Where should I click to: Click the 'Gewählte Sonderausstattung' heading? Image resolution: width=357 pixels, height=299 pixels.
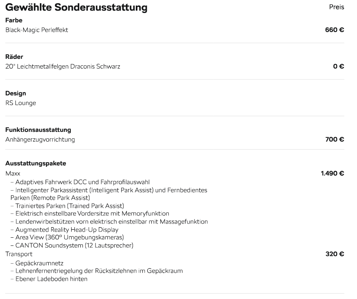point(76,7)
